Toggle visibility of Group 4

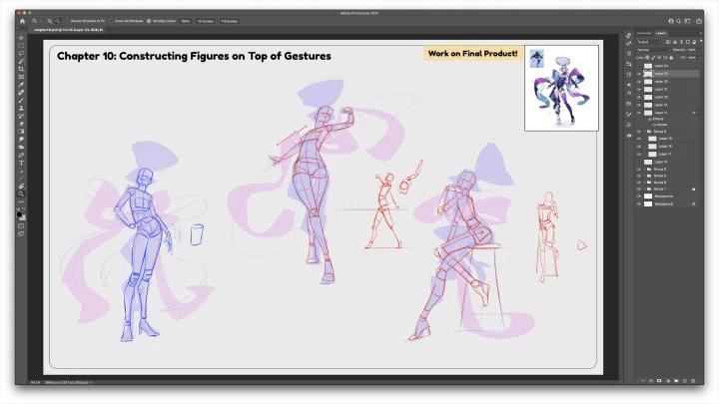pos(639,176)
